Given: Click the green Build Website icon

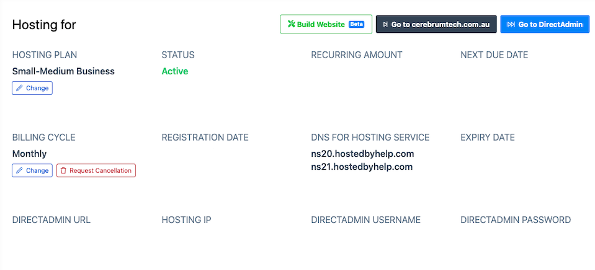Looking at the screenshot, I should click(291, 25).
